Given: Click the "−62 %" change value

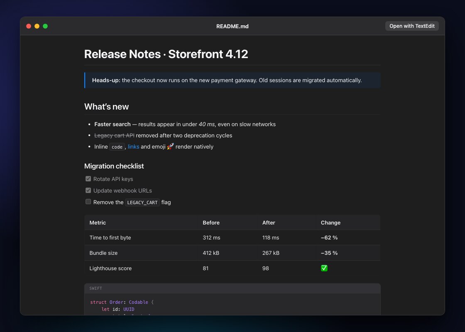Looking at the screenshot, I should [x=329, y=238].
